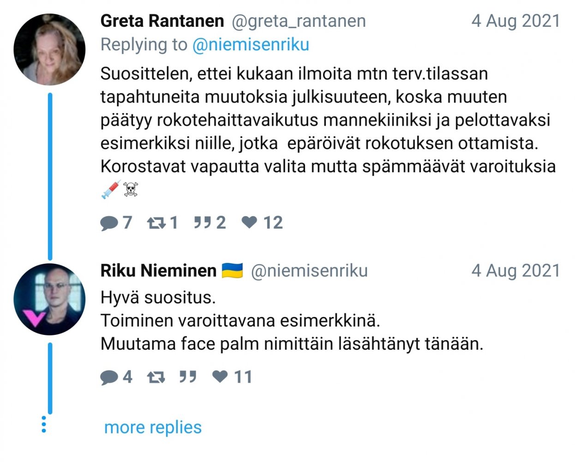
Task: Open Riku Nieminen's profile picture
Action: (x=49, y=299)
